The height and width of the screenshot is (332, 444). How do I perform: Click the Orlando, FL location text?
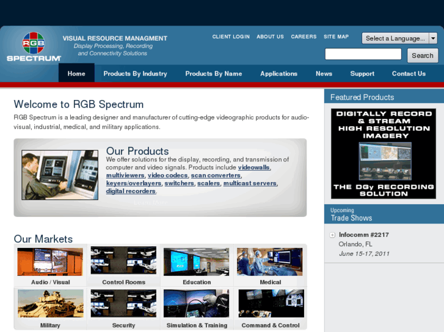click(355, 244)
